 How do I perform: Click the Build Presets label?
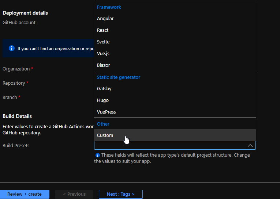tap(16, 145)
